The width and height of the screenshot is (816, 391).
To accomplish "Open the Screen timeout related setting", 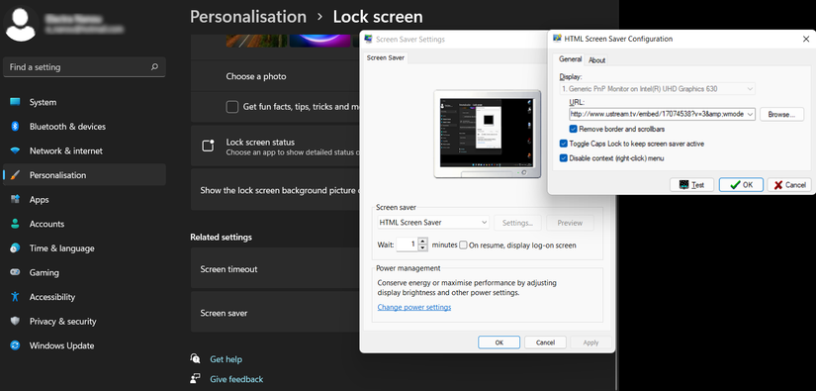I will tap(275, 269).
